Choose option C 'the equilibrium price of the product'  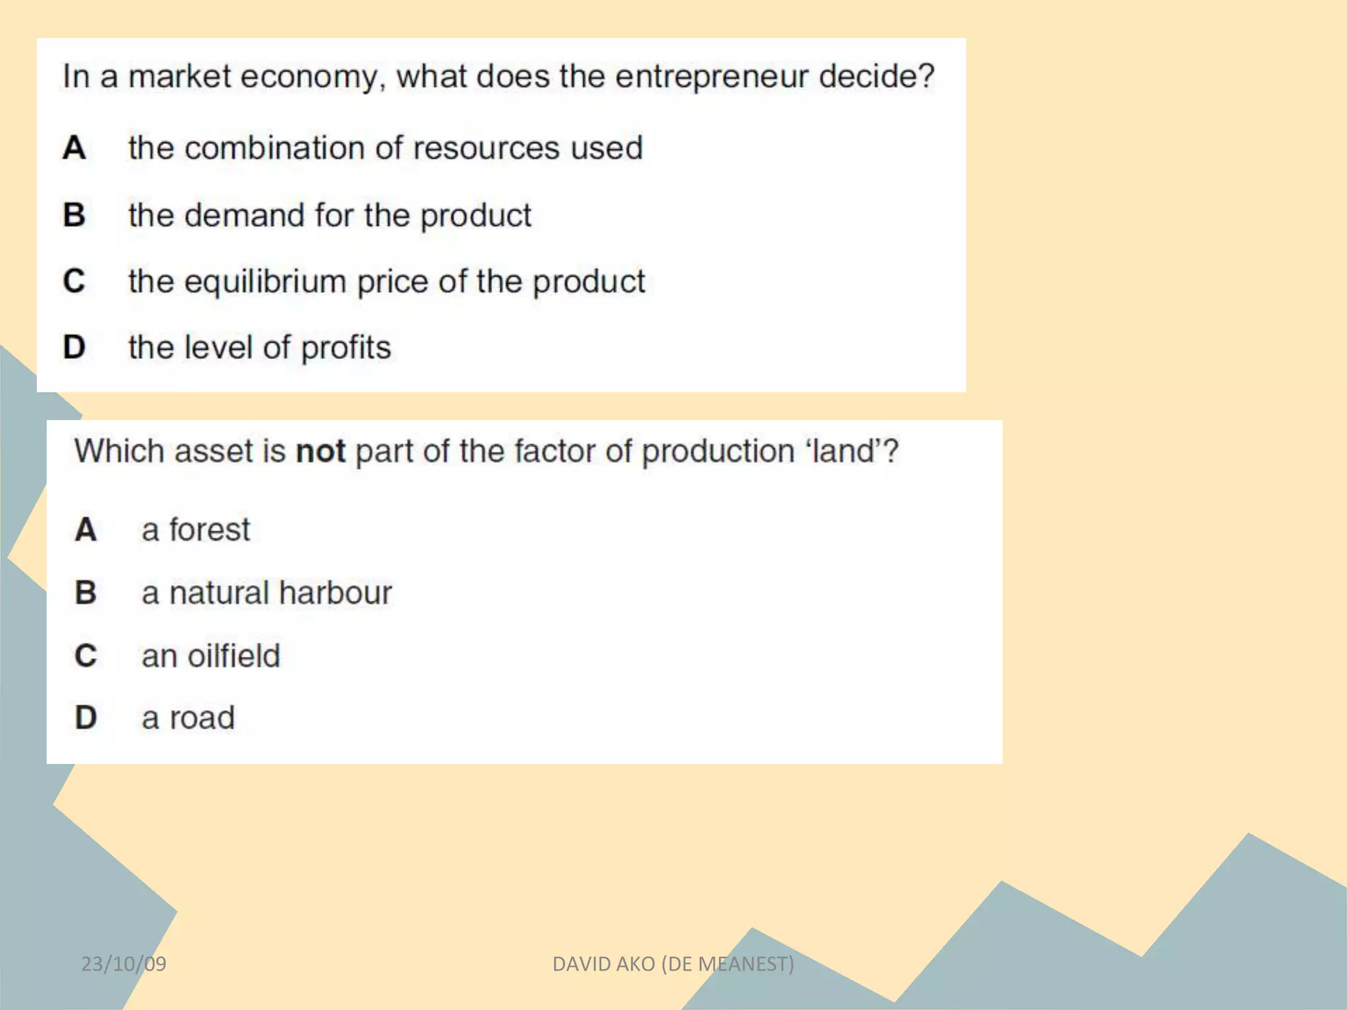pyautogui.click(x=387, y=282)
